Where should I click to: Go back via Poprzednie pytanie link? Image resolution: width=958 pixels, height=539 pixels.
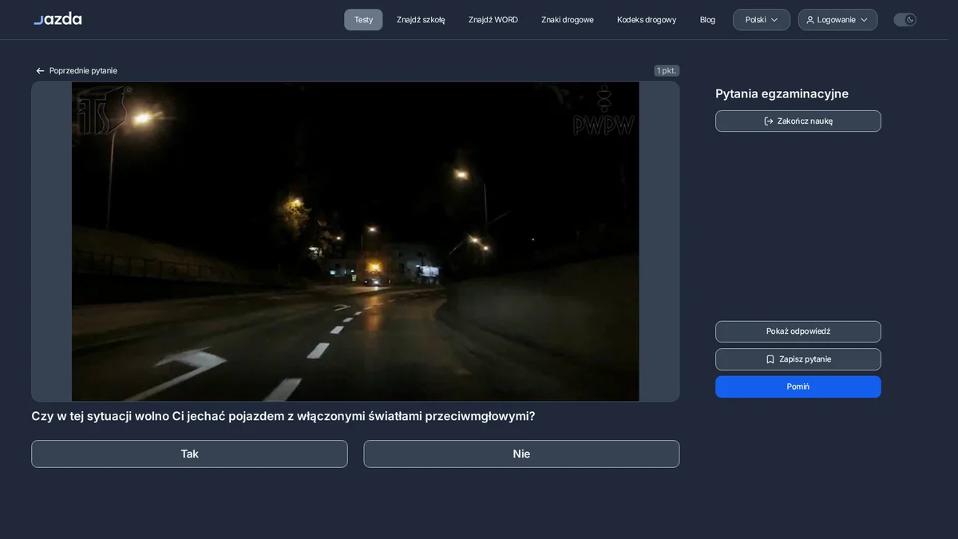coord(77,71)
